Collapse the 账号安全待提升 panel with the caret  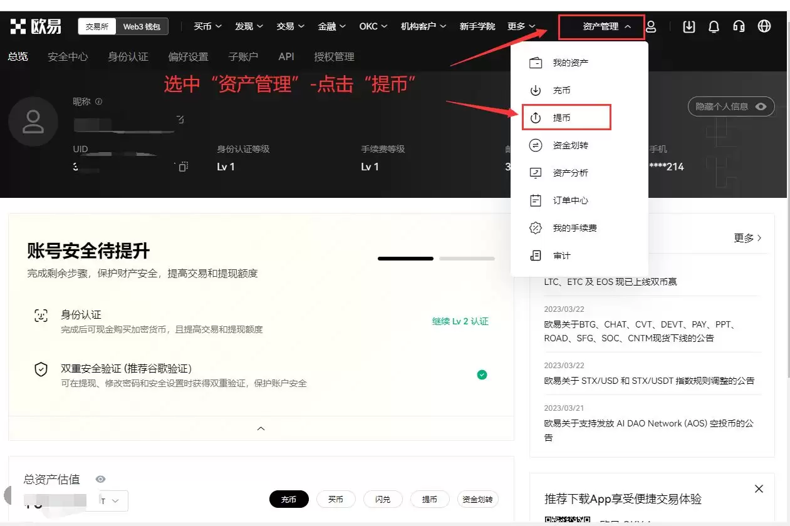261,428
